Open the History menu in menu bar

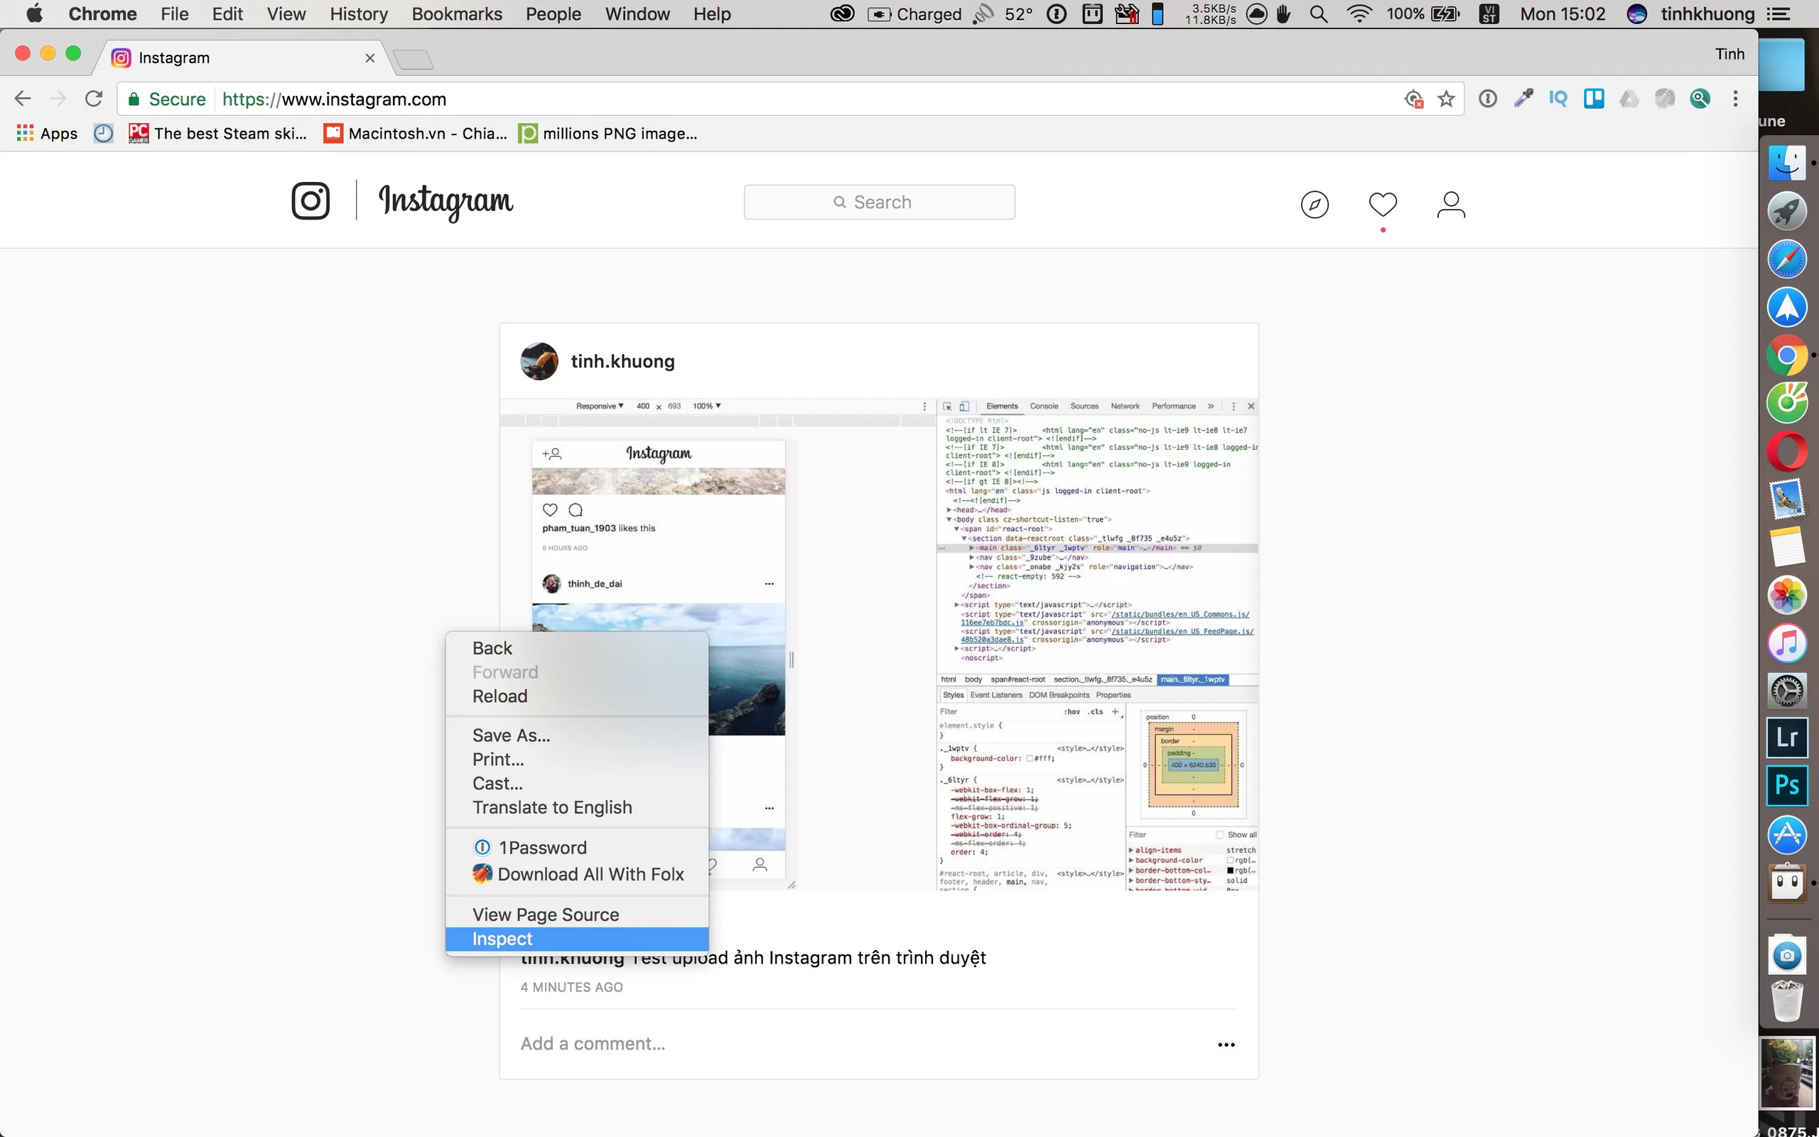pyautogui.click(x=359, y=14)
